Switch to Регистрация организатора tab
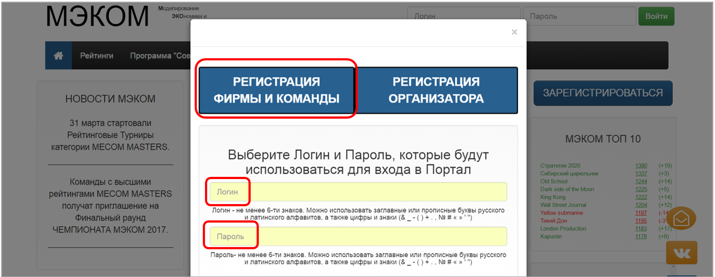The width and height of the screenshot is (715, 277). pos(436,90)
